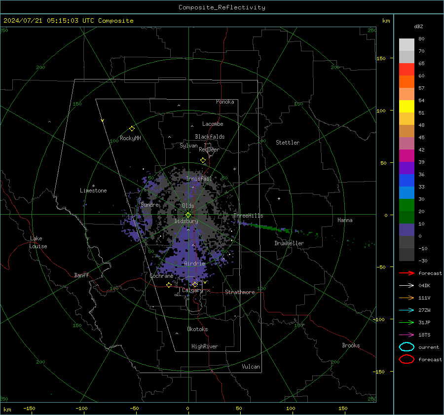The image size is (444, 415).
Task: Click the Drumheller label
Action: pyautogui.click(x=289, y=243)
